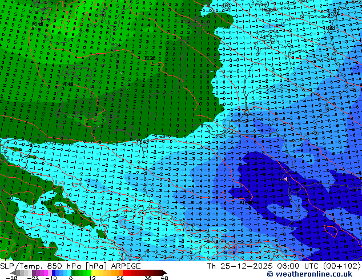Select the dark maroon right arrow end of the legend
Image resolution: width=362 pixels, height=280 pixels.
point(164,273)
